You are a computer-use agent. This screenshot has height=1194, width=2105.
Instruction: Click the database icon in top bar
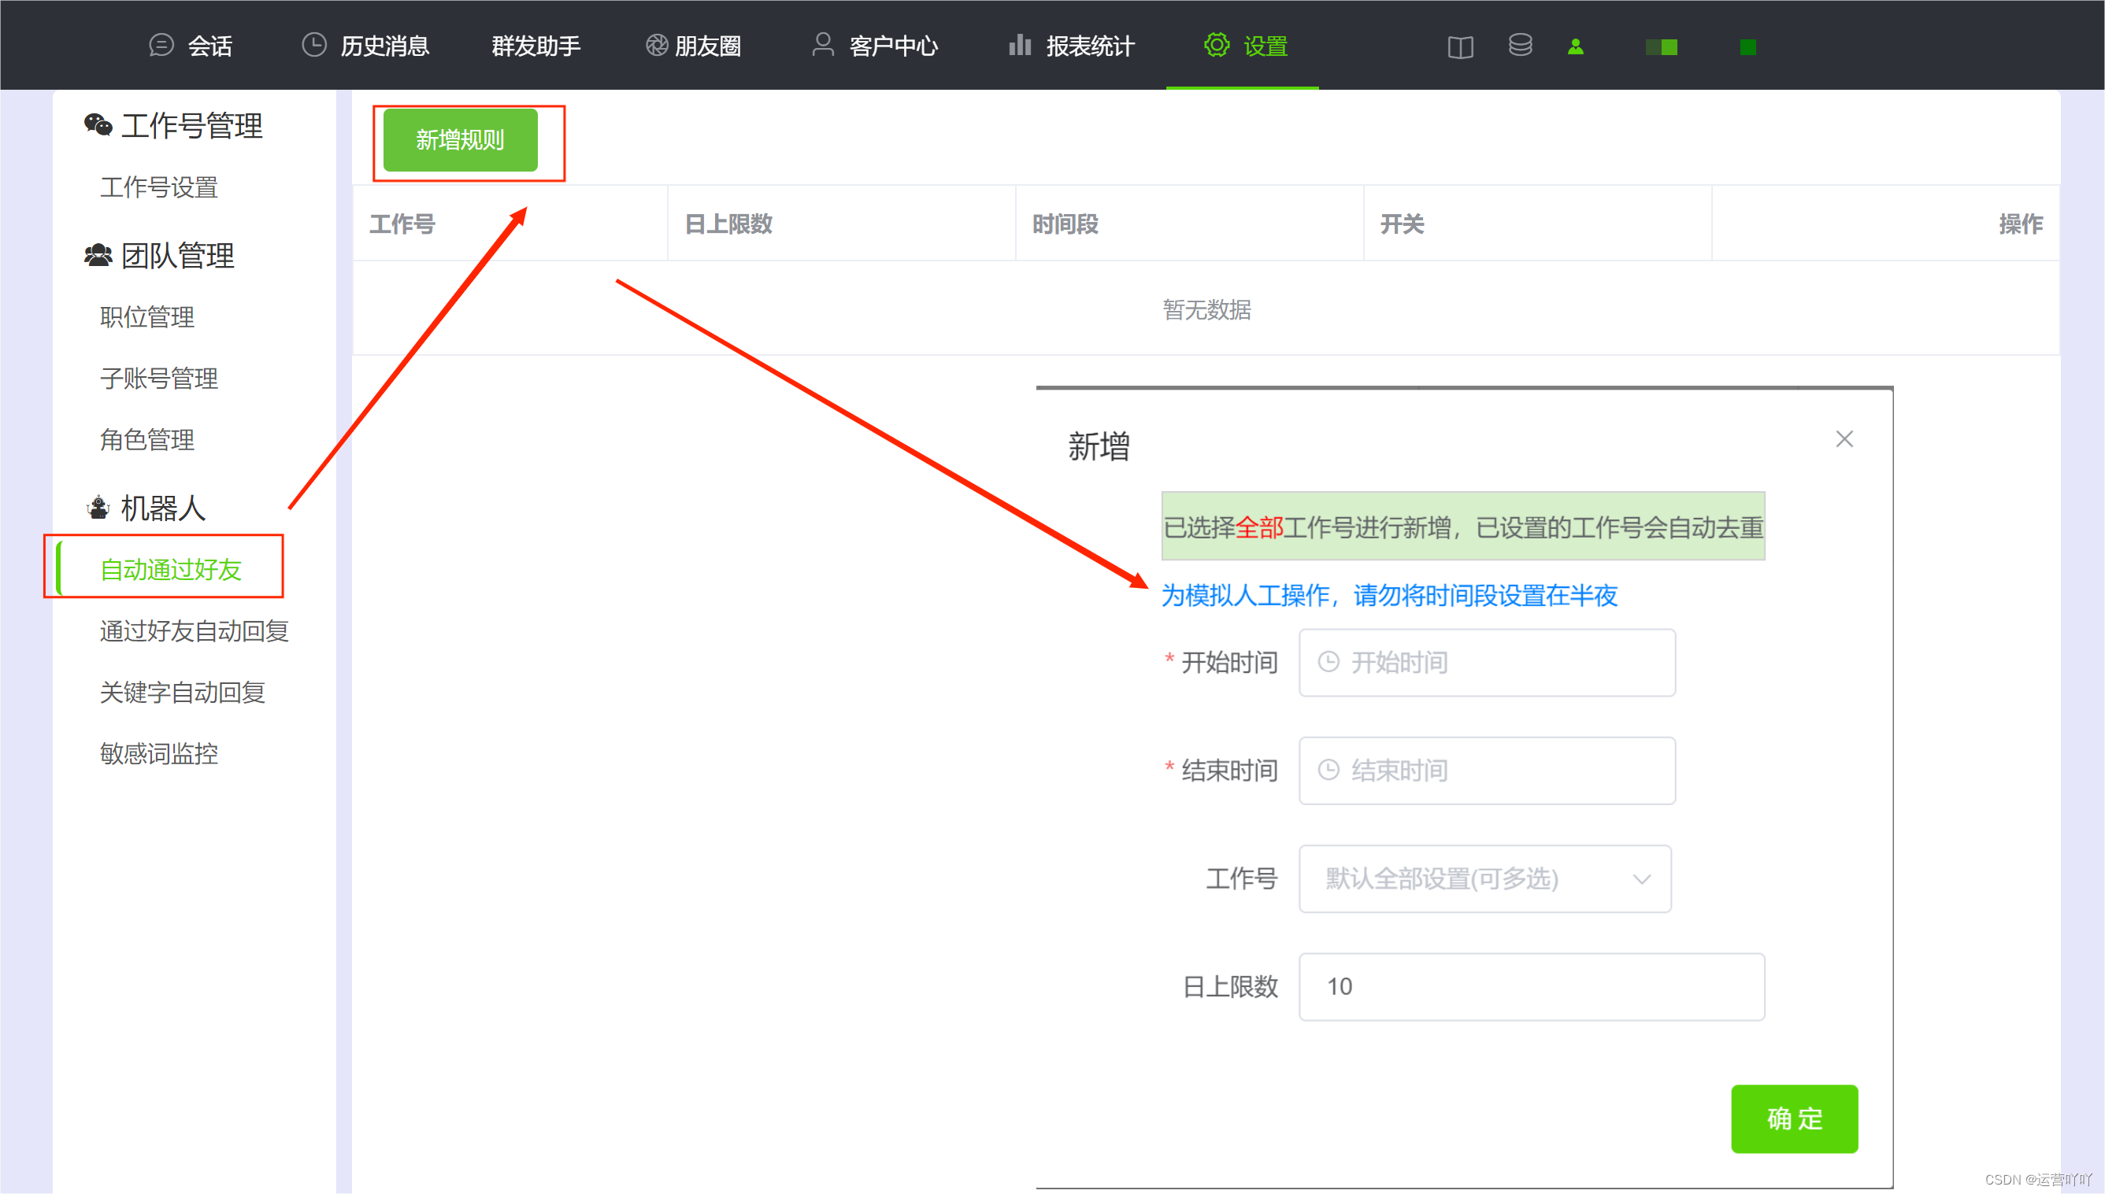(1520, 46)
